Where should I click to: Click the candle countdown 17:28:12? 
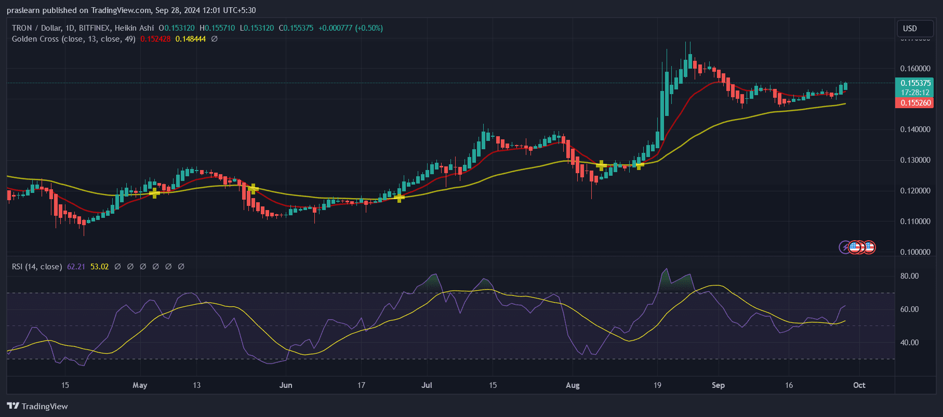pyautogui.click(x=914, y=93)
